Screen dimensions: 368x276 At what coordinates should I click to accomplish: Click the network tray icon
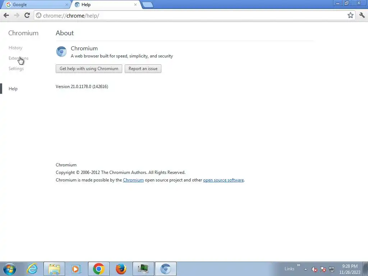pyautogui.click(x=332, y=269)
